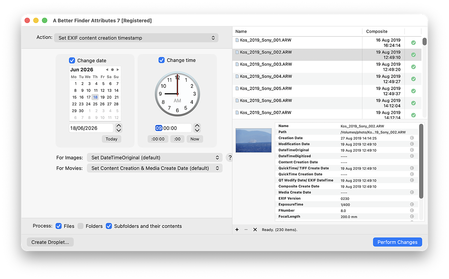This screenshot has height=279, width=449.
Task: Click the :00:00 time reset button
Action: (158, 139)
